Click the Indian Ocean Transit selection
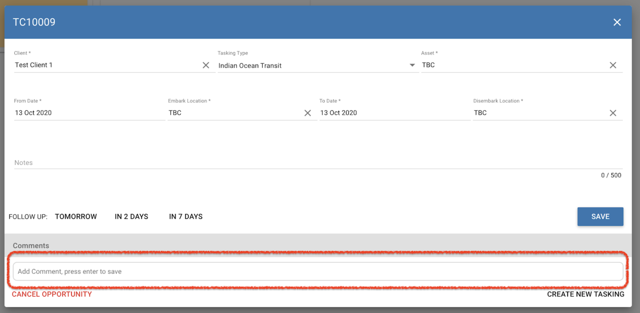 (250, 66)
